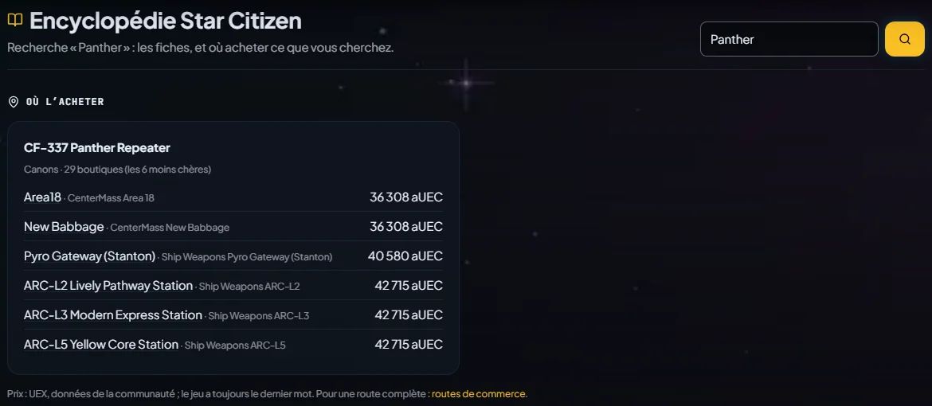932x406 pixels.
Task: Click the open book logo icon
Action: point(15,20)
